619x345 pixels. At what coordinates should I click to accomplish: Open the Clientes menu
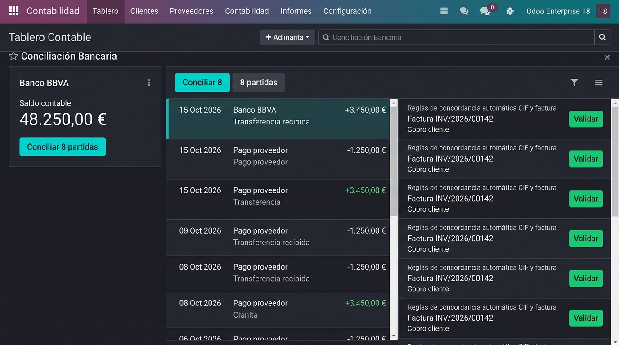click(x=144, y=11)
